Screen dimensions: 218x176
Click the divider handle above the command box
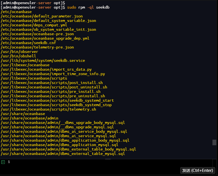point(108,159)
